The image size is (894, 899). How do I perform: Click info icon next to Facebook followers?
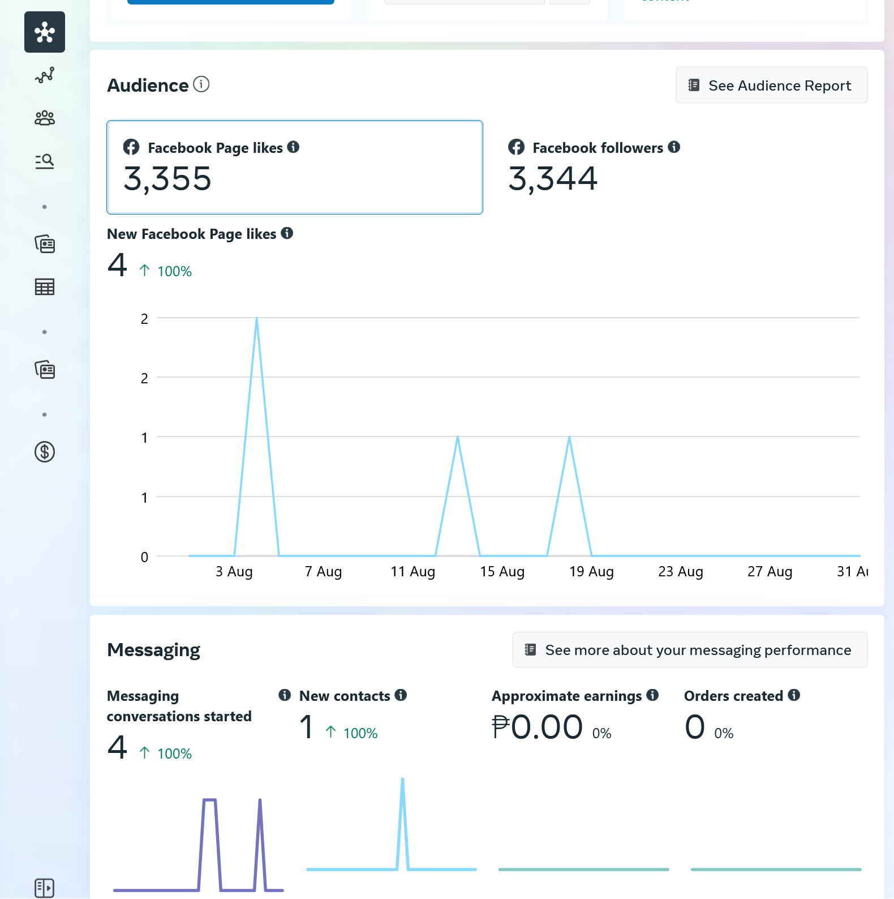[674, 147]
